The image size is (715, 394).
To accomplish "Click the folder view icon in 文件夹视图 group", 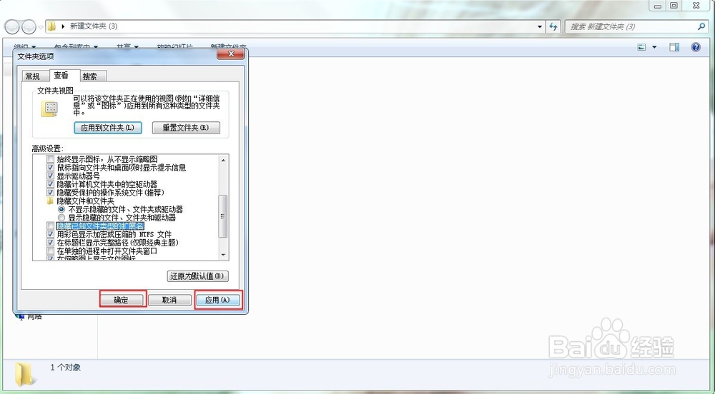I will click(x=50, y=108).
